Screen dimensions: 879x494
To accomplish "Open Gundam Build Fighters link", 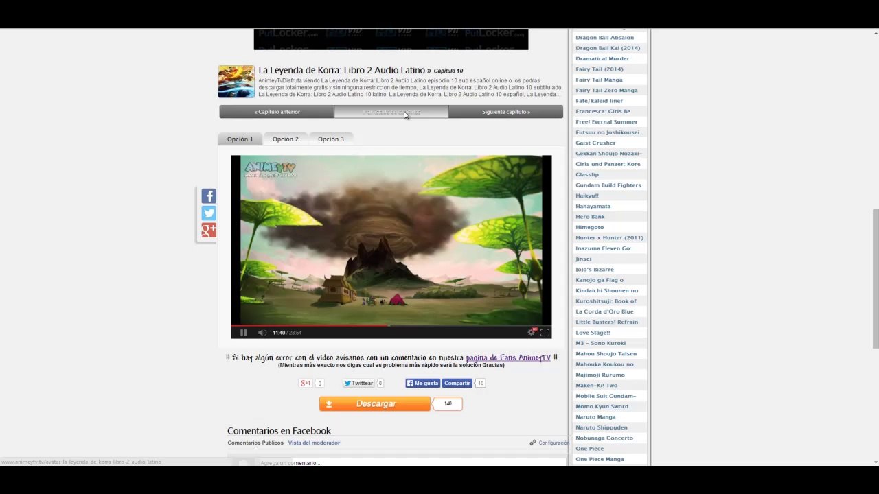I will [x=608, y=185].
